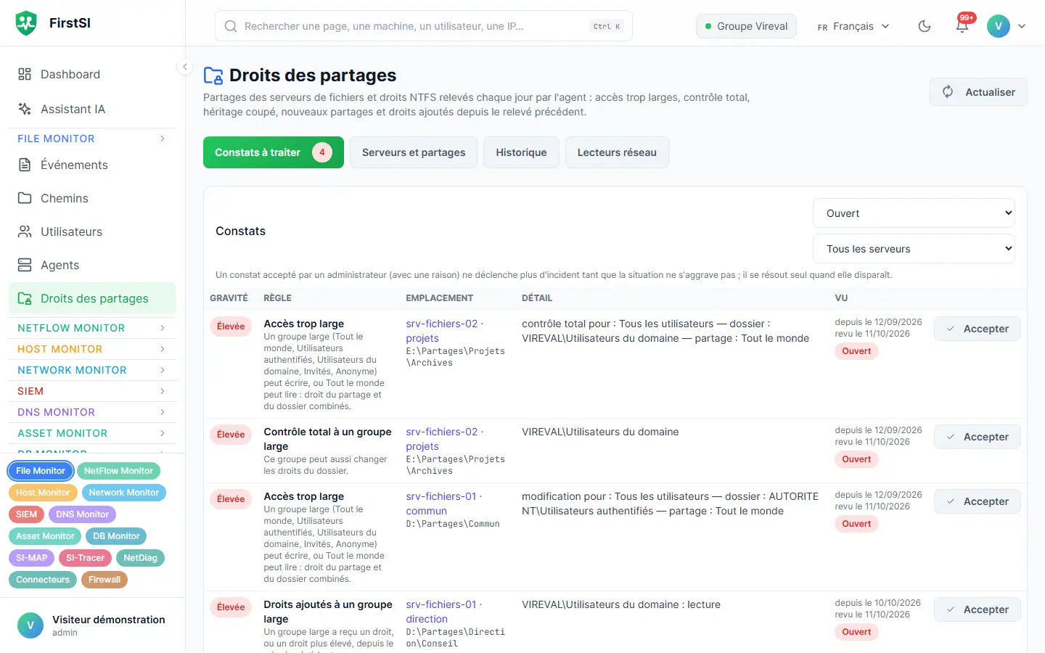Collapse the sidebar with the chevron button

point(185,67)
